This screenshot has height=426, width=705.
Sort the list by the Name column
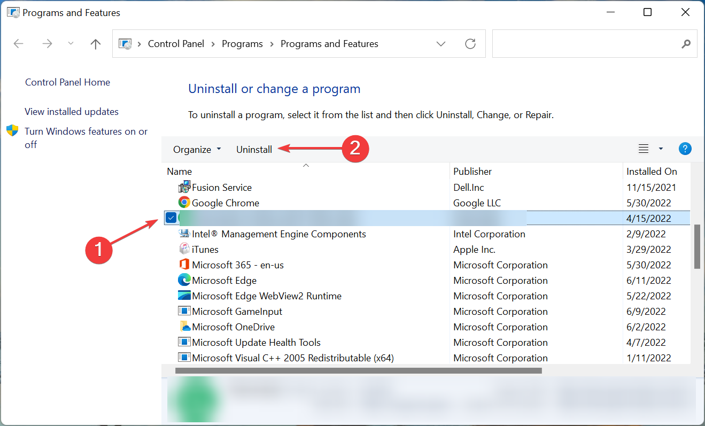179,171
